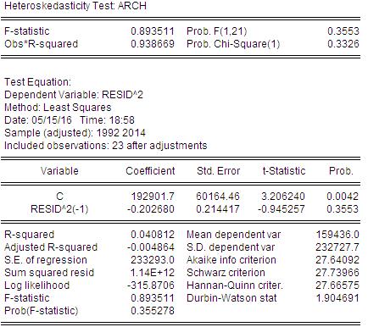368x327 pixels.
Task: Select the Log likelihood value -315.8706
Action: click(x=151, y=285)
